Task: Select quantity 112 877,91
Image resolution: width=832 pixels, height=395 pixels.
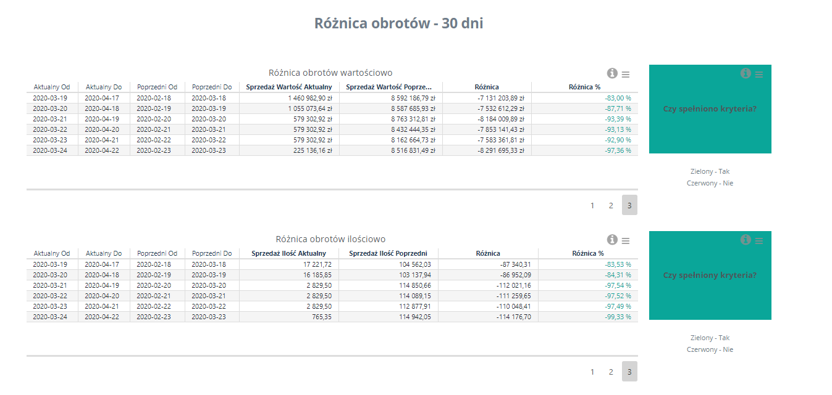Action: click(x=415, y=306)
